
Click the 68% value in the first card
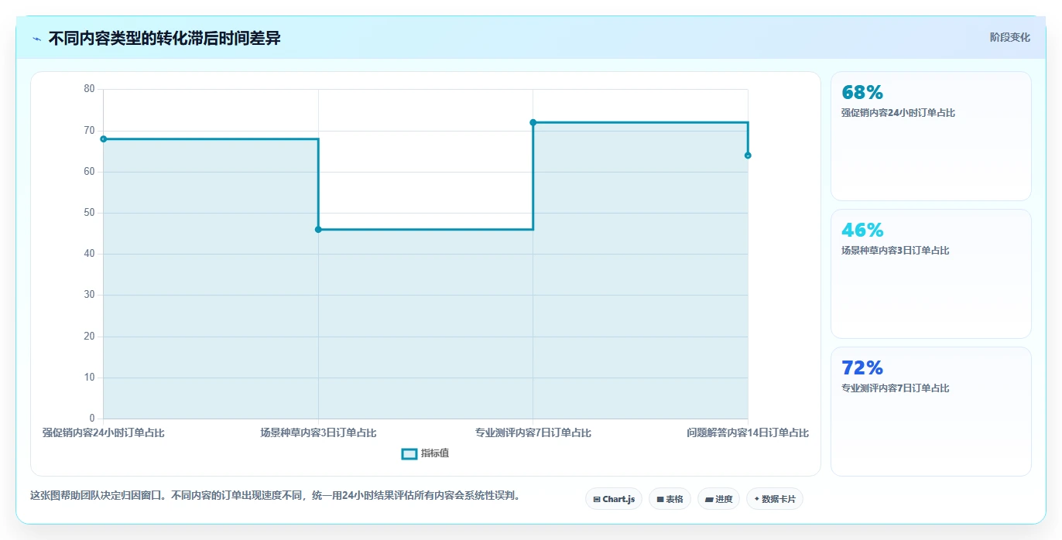pyautogui.click(x=862, y=93)
